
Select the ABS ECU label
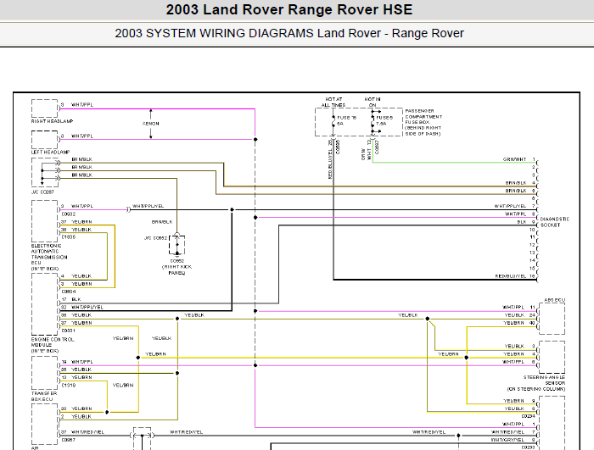[x=555, y=300]
